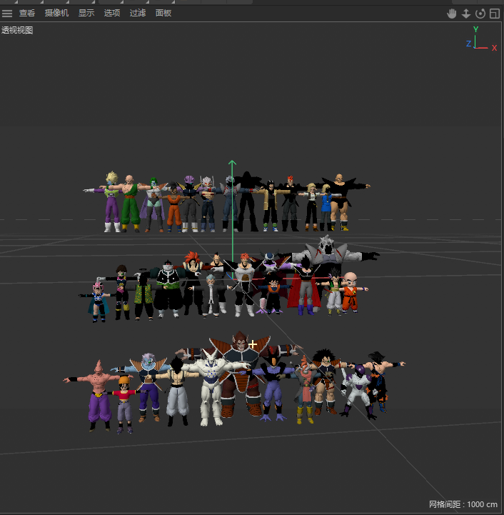This screenshot has height=515, width=504.
Task: Toggle the maximize viewport icon
Action: coord(494,14)
